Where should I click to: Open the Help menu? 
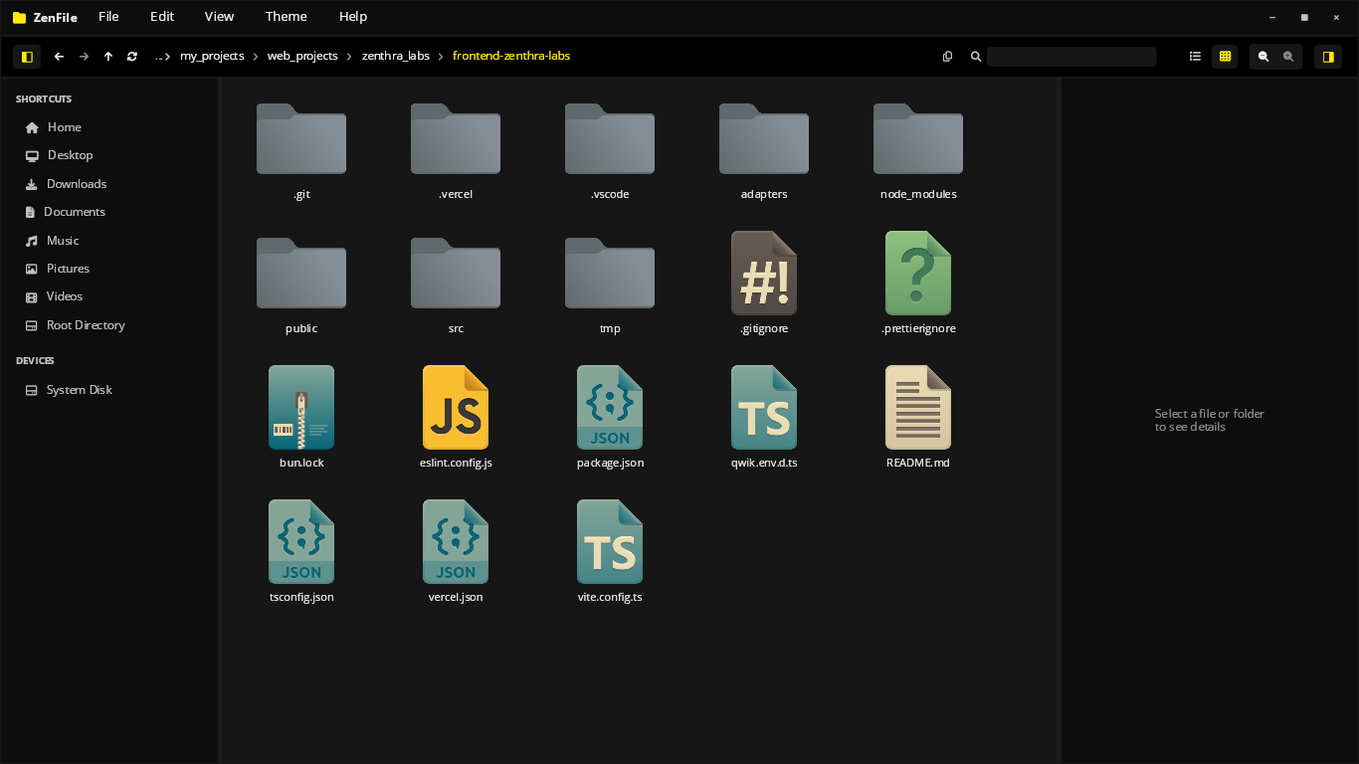[x=353, y=17]
